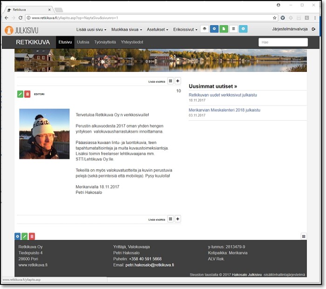Focus the Hae search field

pos(283,42)
